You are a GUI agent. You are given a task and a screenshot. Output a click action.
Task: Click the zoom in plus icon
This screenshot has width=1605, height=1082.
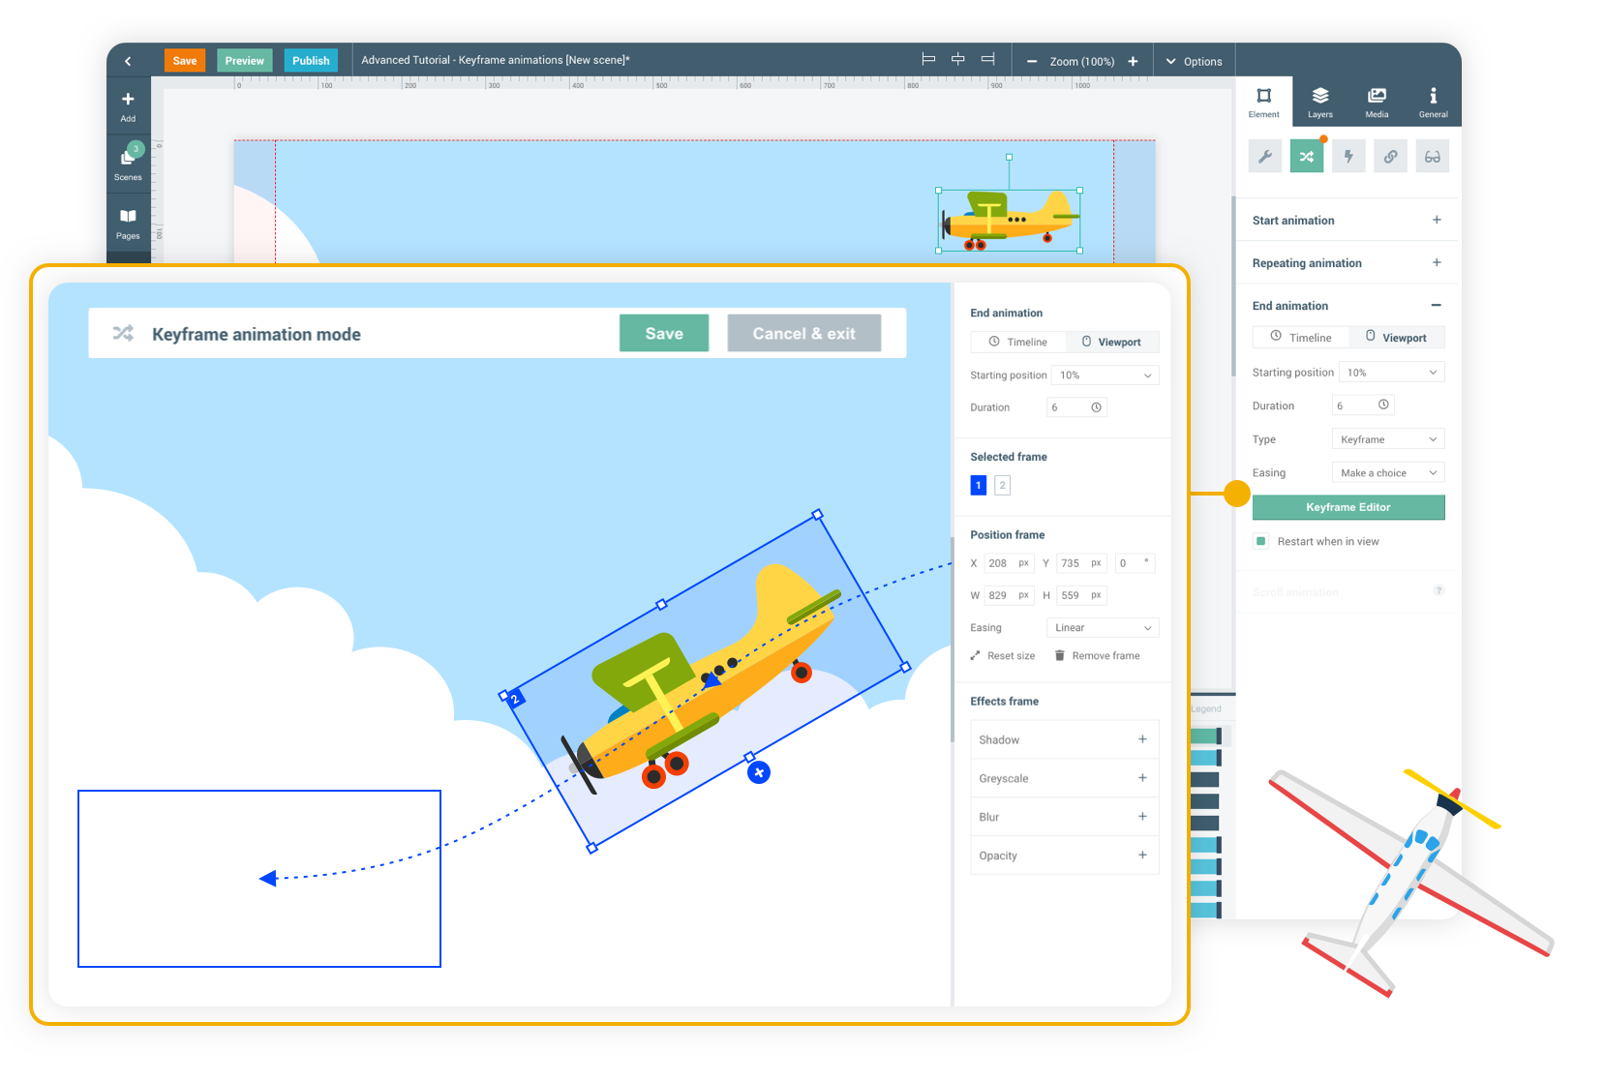[x=1133, y=61]
